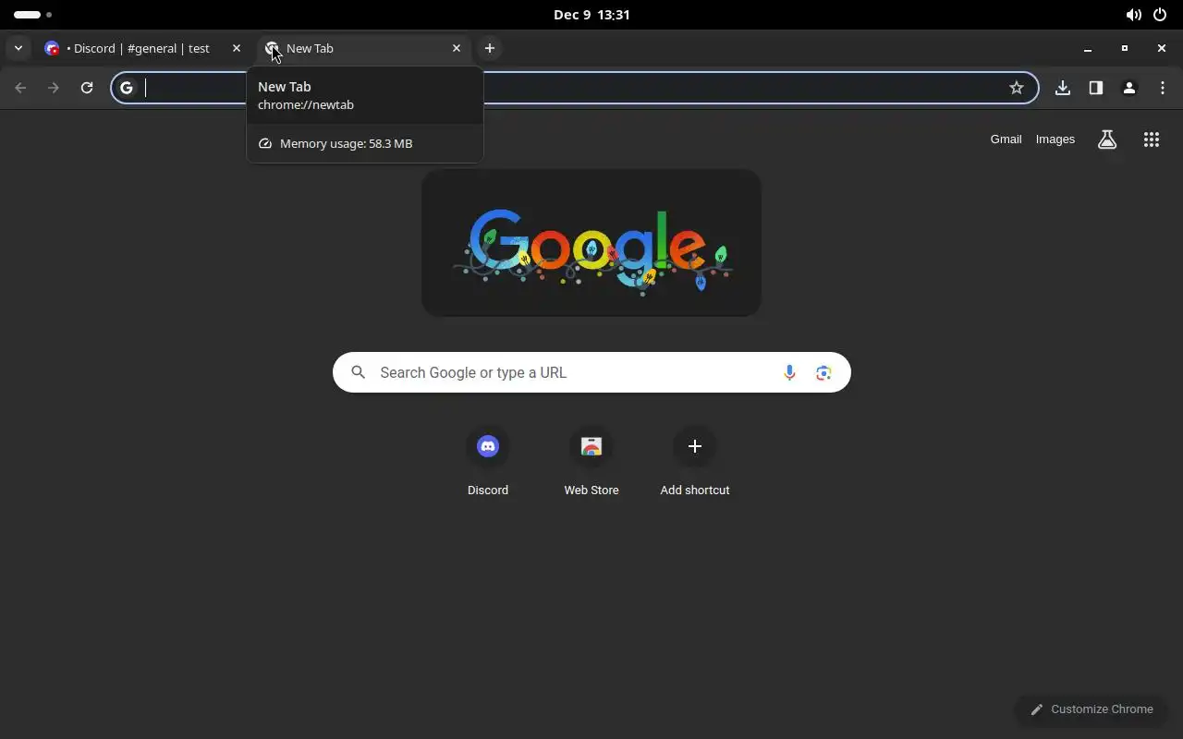Image resolution: width=1183 pixels, height=739 pixels.
Task: Open the power icon system menu
Action: [1160, 15]
